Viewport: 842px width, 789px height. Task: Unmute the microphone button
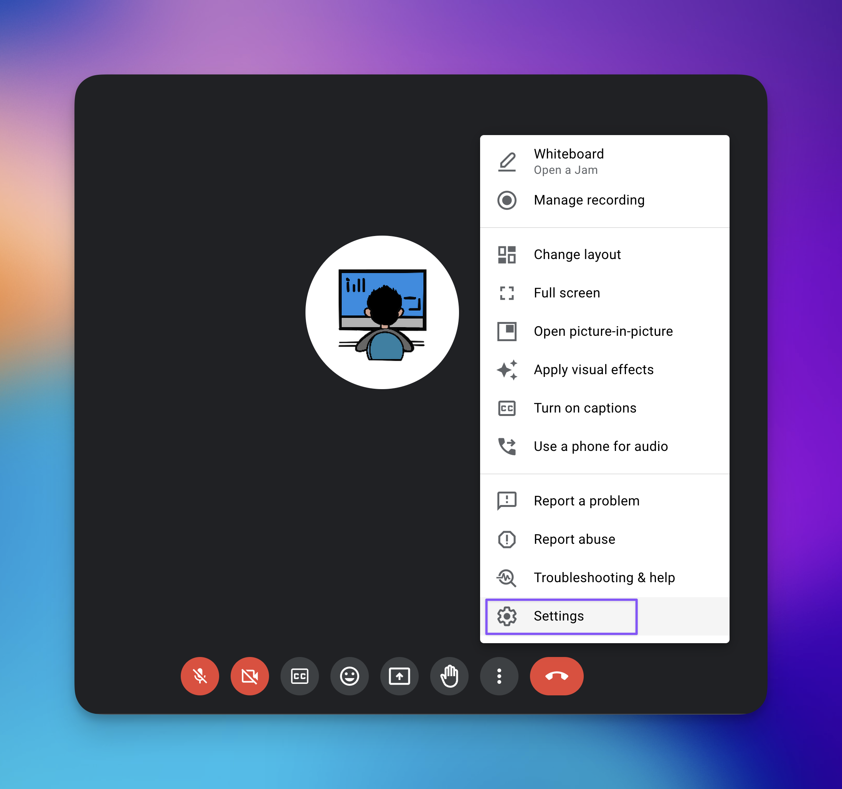point(200,676)
